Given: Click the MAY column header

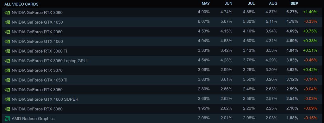Looking at the screenshot, I should 206,3.
